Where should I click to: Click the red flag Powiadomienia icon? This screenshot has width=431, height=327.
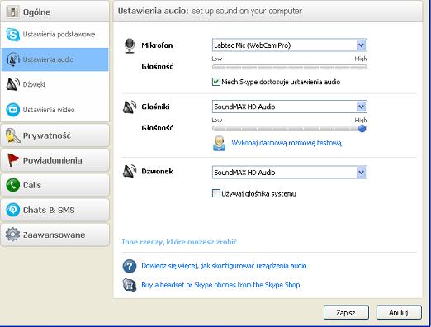[x=12, y=160]
